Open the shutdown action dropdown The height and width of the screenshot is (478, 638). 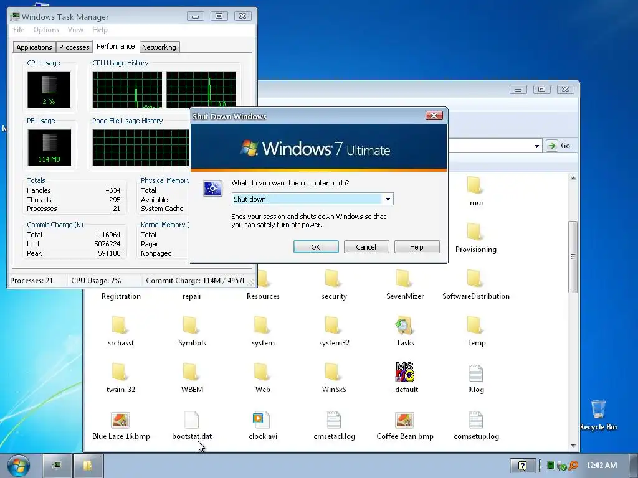pyautogui.click(x=388, y=199)
